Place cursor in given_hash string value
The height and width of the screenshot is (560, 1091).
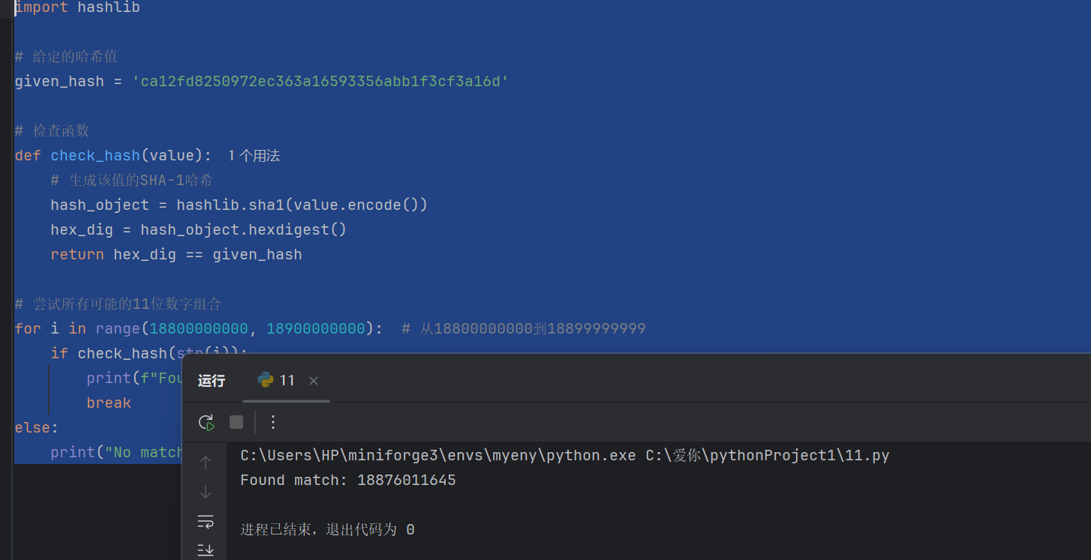tap(320, 81)
